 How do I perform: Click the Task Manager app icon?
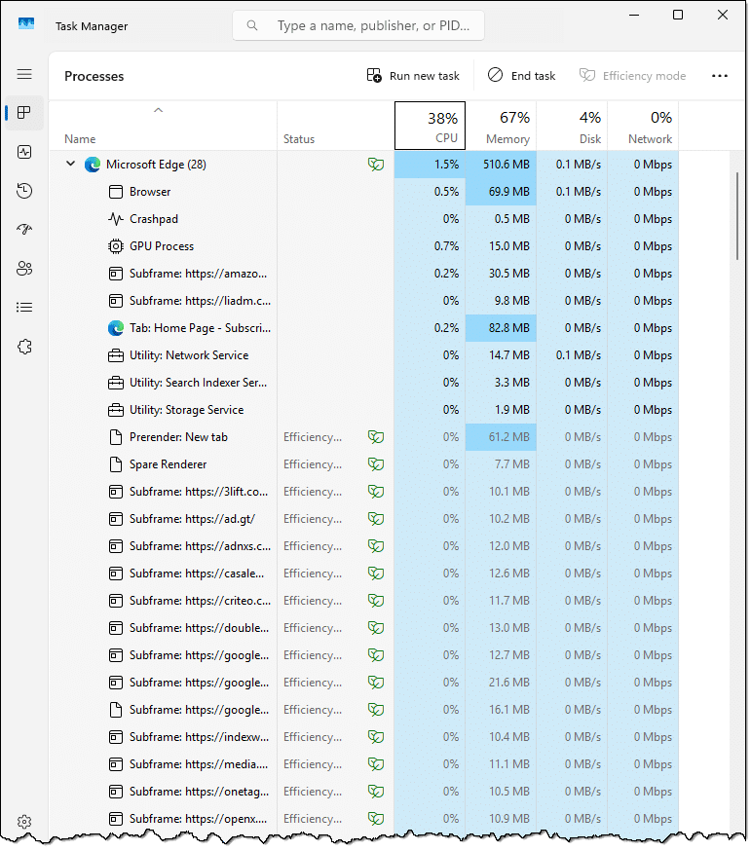click(x=26, y=24)
